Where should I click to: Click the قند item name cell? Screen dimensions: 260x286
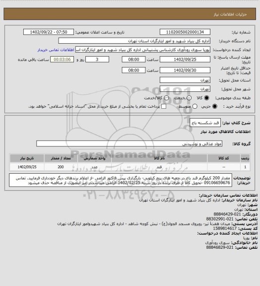(x=159, y=167)
